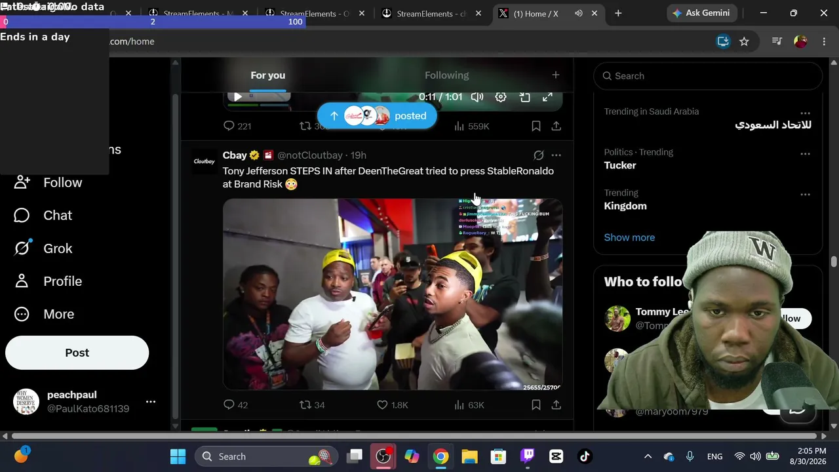View analytics for the 63K views post
The image size is (839, 472).
pyautogui.click(x=469, y=405)
